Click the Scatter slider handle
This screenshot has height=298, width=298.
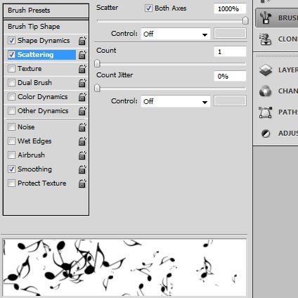(245, 20)
